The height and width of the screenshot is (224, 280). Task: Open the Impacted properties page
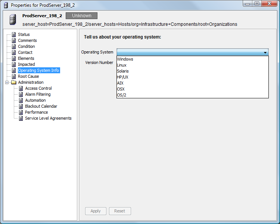(x=27, y=64)
